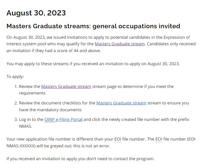202x168 pixels.
Task: Click the August 30, 2023 date heading
Action: pos(36,13)
